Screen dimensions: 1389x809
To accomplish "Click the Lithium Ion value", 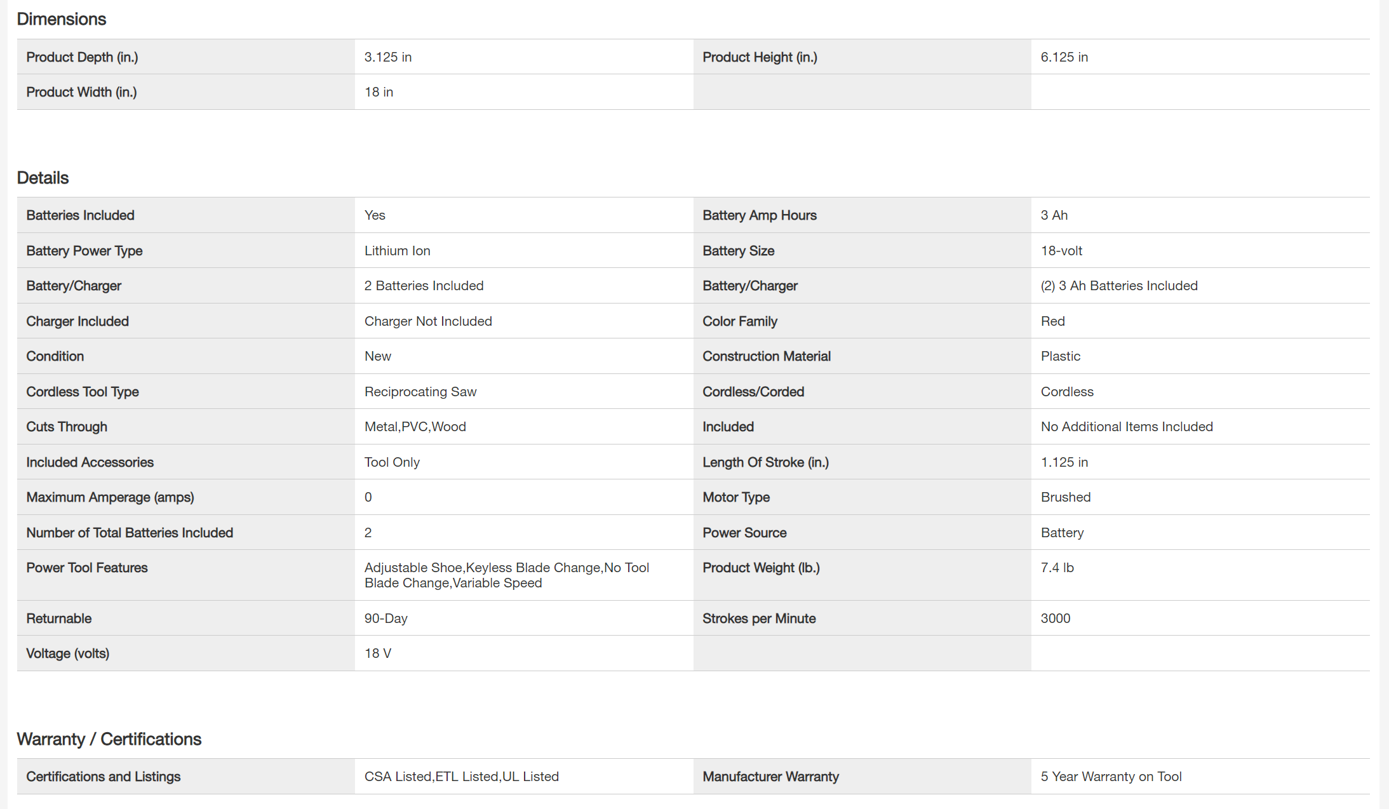I will click(397, 251).
